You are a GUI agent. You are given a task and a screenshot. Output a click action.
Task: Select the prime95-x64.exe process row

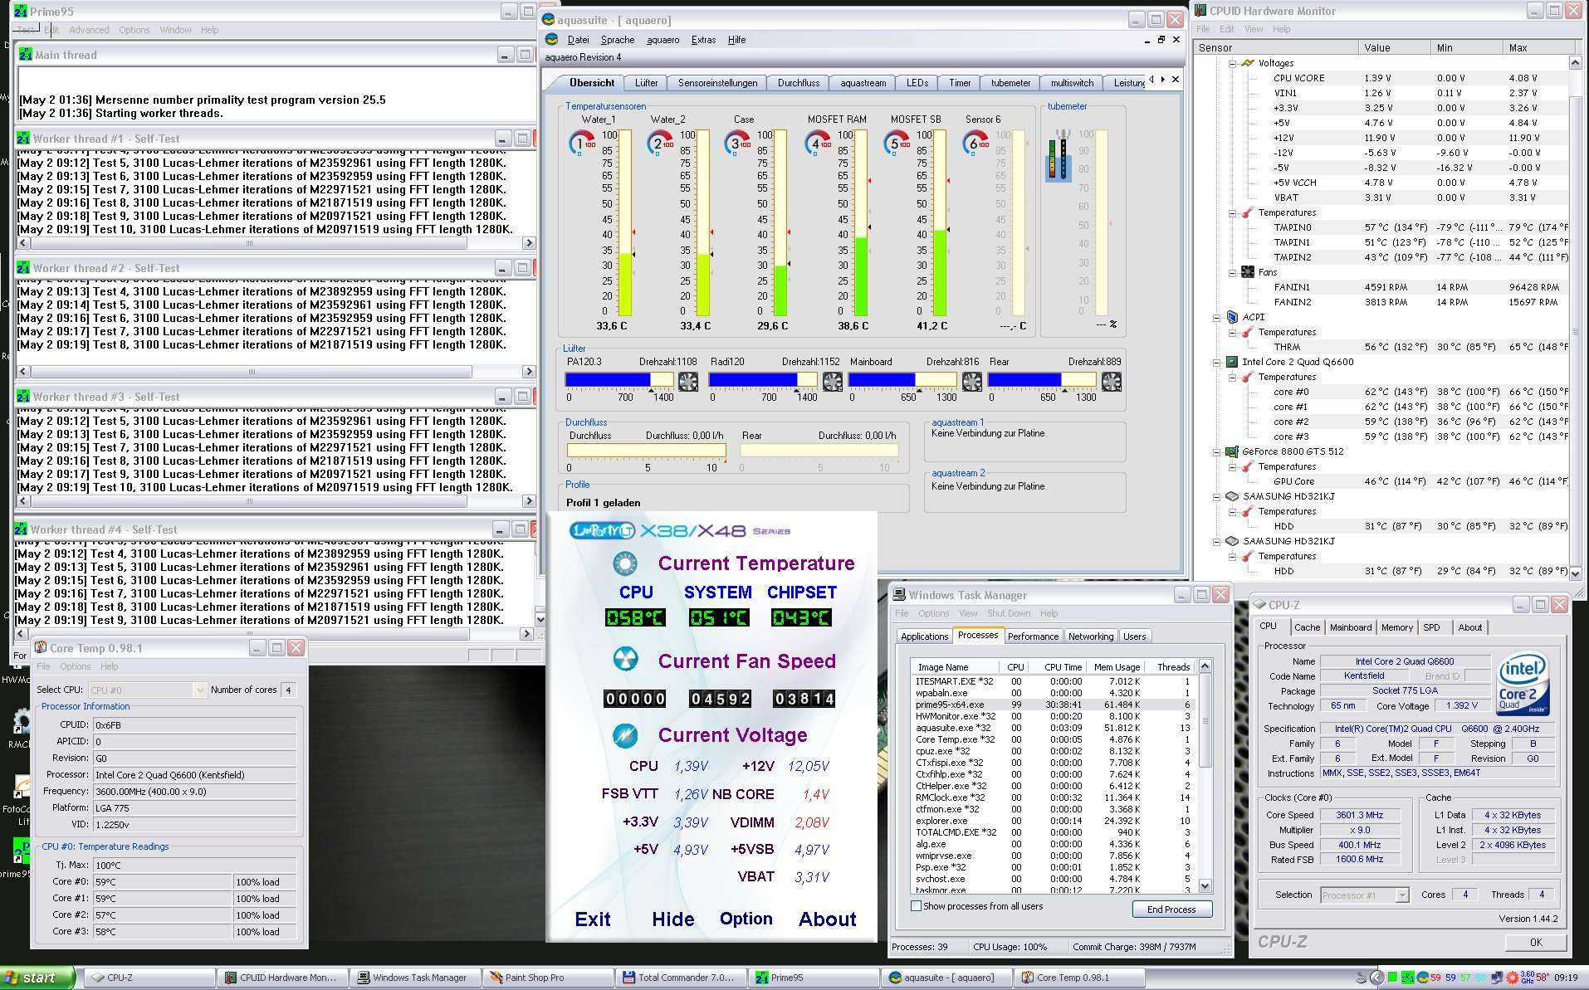coord(1053,705)
